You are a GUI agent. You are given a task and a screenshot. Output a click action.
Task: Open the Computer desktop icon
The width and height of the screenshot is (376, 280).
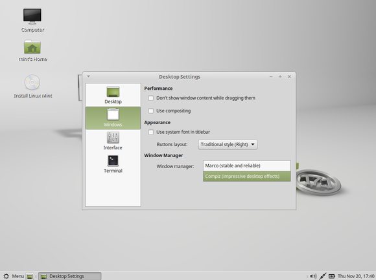(32, 20)
